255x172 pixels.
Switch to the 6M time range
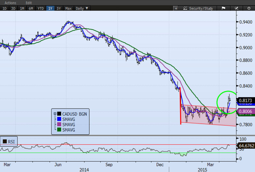point(31,8)
